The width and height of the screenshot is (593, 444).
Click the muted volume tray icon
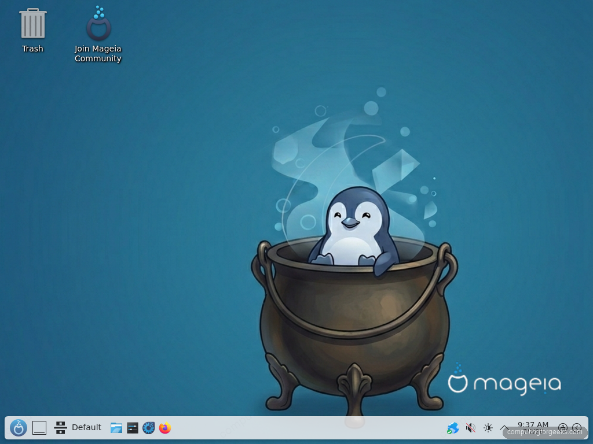(470, 428)
